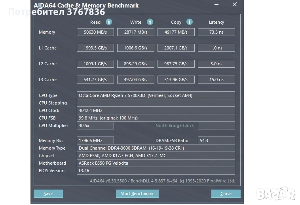Click the L3 Cache Write value
Viewport: 300px width, 205px height.
[x=136, y=80]
